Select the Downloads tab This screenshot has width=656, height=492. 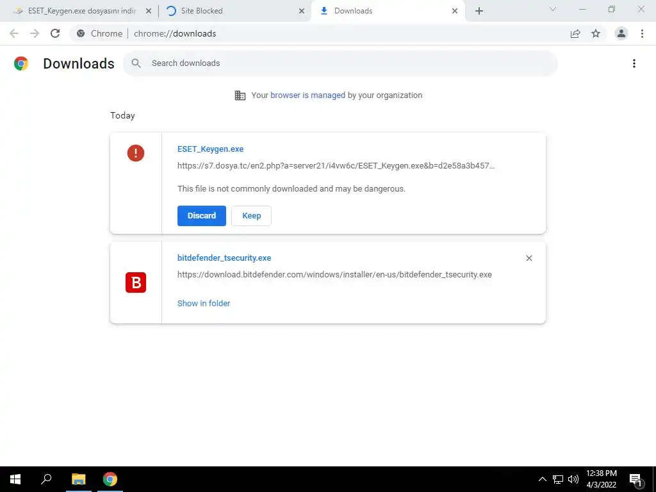(353, 11)
